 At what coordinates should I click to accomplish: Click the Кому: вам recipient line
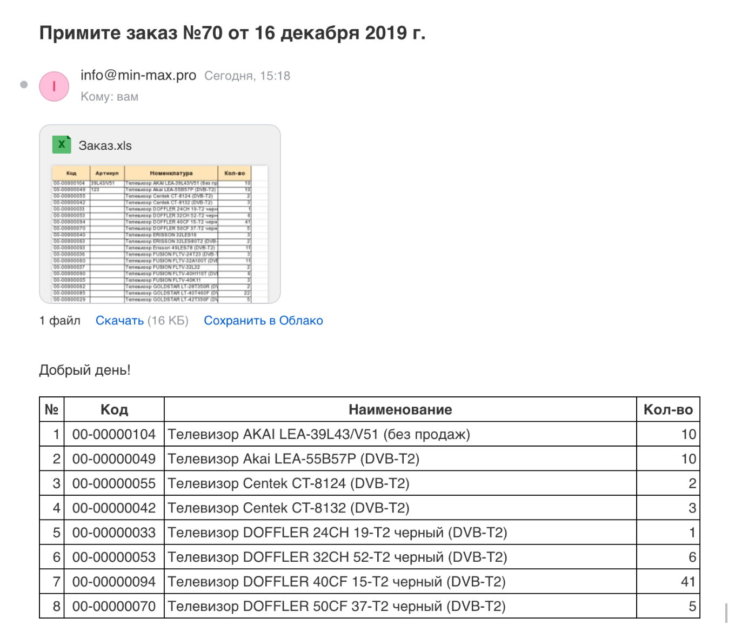[x=109, y=97]
